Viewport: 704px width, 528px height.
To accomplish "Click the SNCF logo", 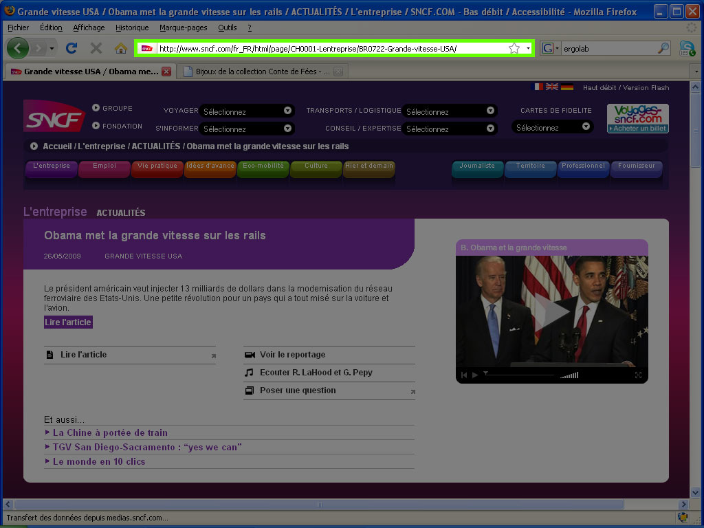I will click(54, 115).
